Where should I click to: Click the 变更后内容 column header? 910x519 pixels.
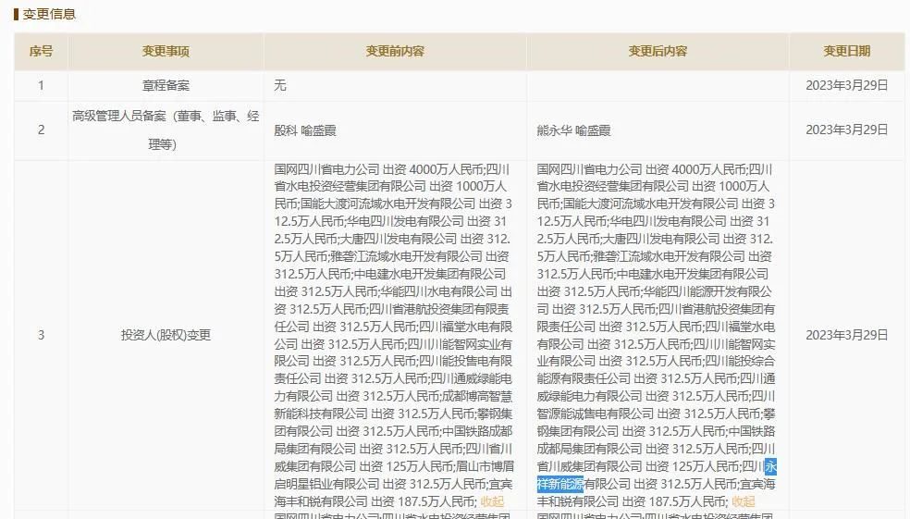[658, 52]
